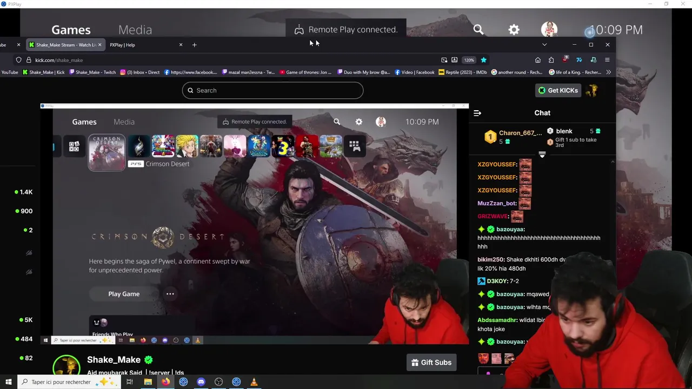The image size is (692, 389).
Task: Go to Firefox home page icon
Action: 537,60
